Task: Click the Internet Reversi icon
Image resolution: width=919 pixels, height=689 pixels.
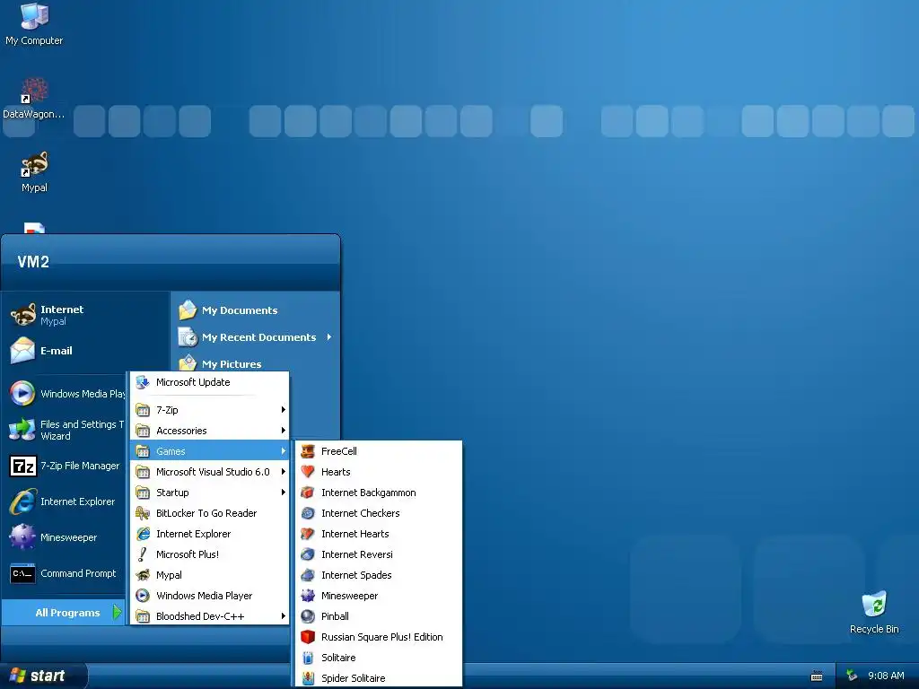Action: pyautogui.click(x=308, y=554)
